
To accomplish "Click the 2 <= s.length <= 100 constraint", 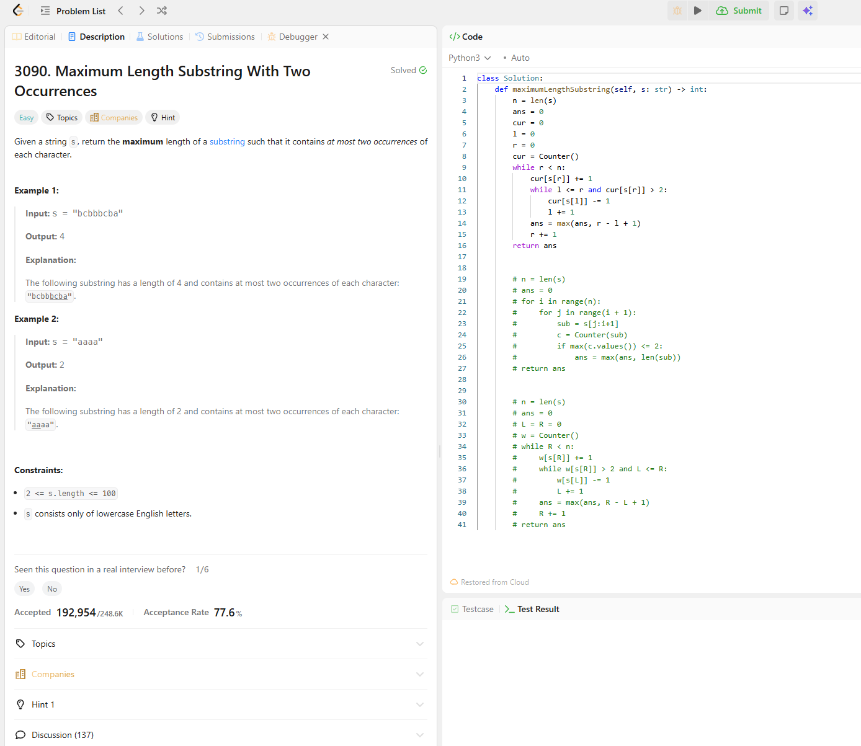I will click(71, 494).
